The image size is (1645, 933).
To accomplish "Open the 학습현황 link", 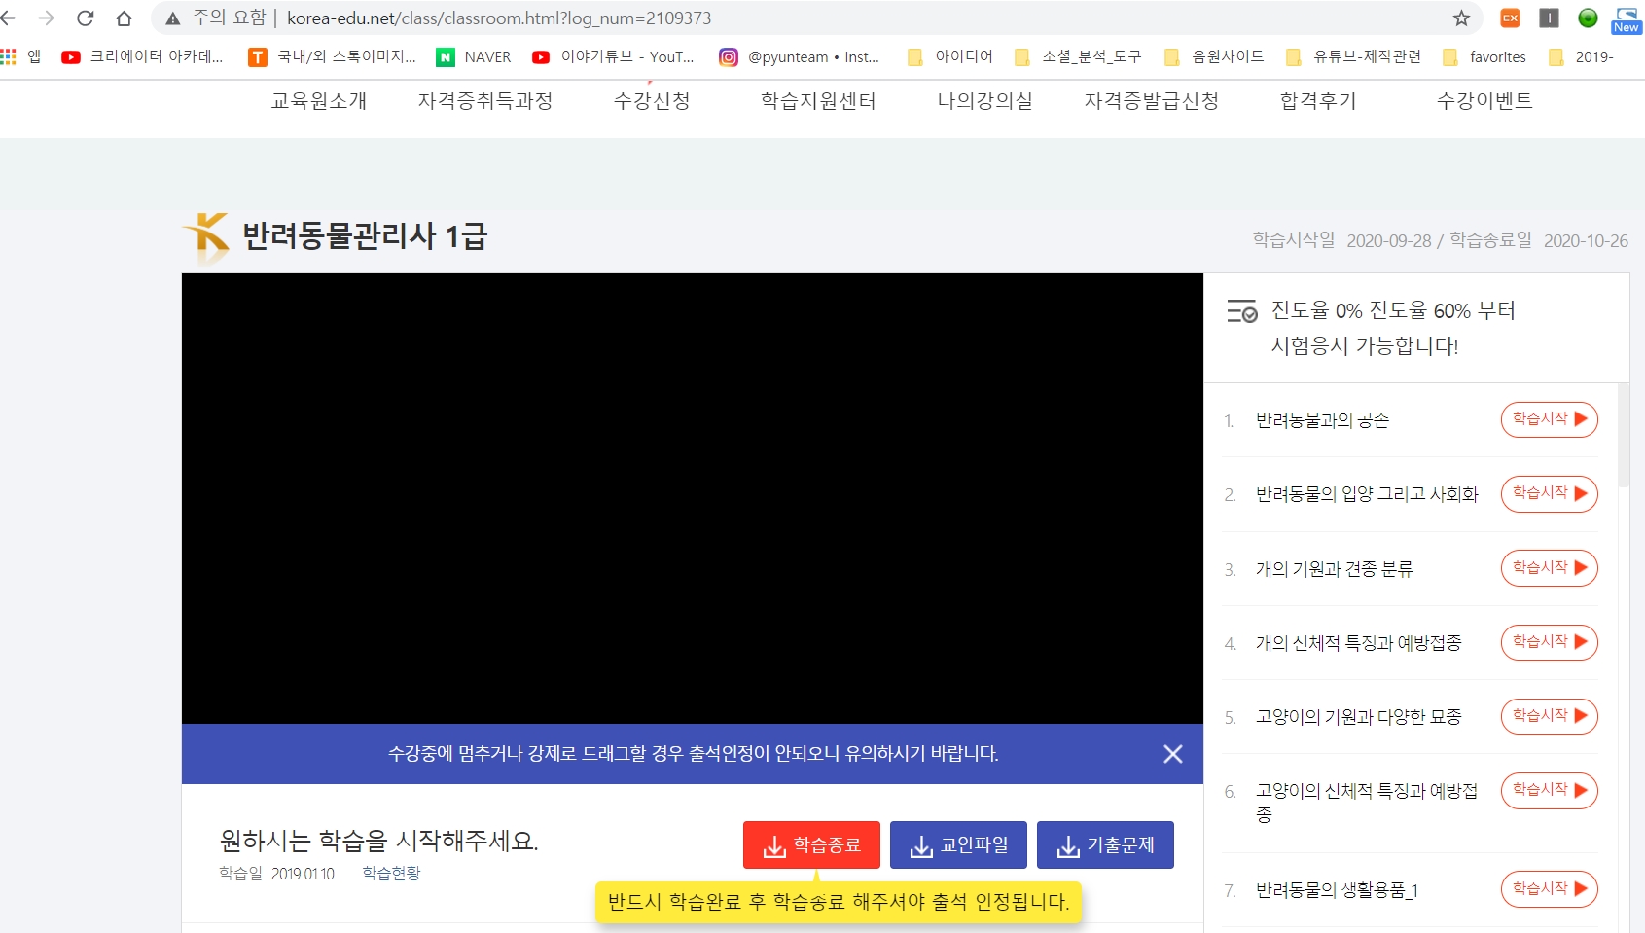I will tap(391, 873).
